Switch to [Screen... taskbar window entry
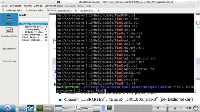This screenshot has width=200, height=112. [64, 108]
